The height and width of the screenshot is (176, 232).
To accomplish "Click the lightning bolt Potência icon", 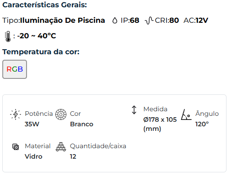I will [x=16, y=114].
